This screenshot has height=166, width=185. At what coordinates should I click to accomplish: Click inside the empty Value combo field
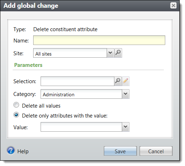[81, 127]
